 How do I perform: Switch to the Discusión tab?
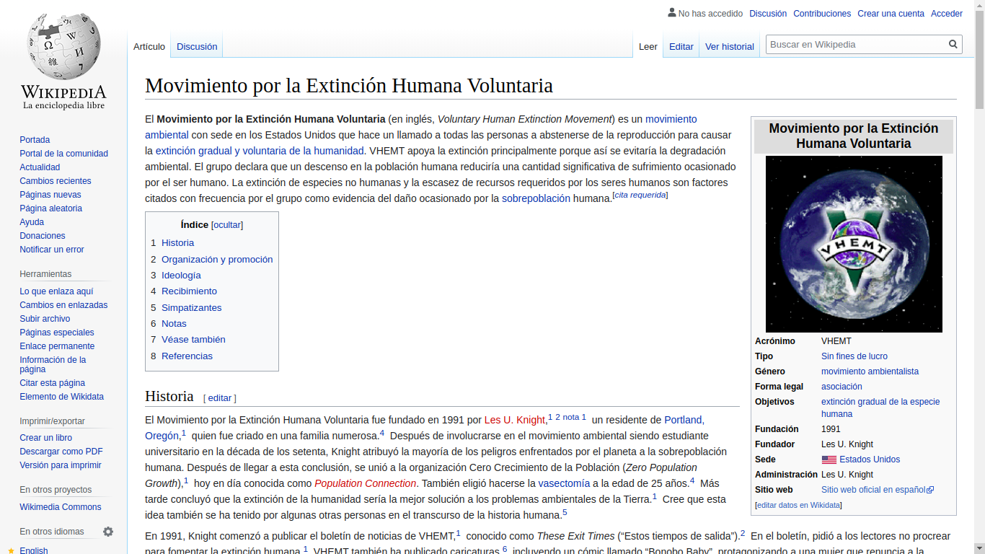tap(197, 47)
